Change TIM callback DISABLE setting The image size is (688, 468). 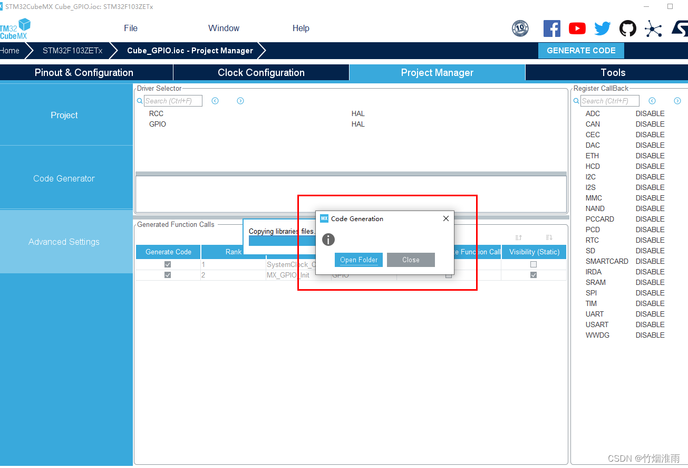tap(650, 303)
